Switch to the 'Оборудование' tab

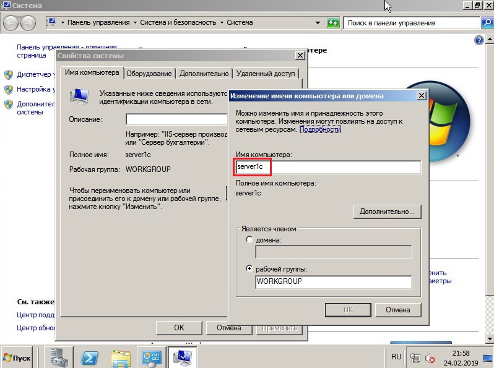click(x=149, y=73)
